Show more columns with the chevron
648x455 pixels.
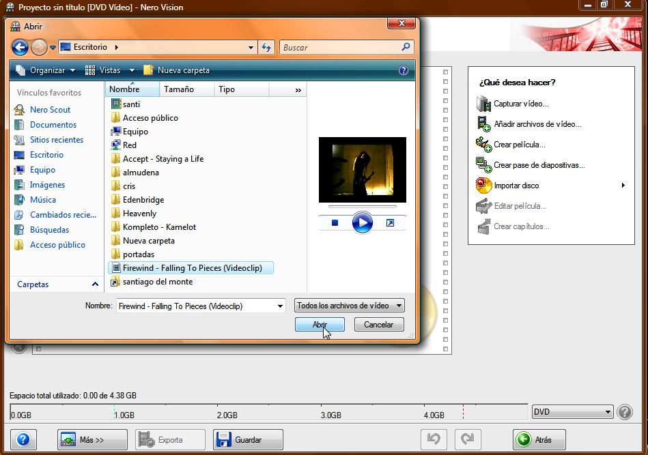tap(298, 90)
